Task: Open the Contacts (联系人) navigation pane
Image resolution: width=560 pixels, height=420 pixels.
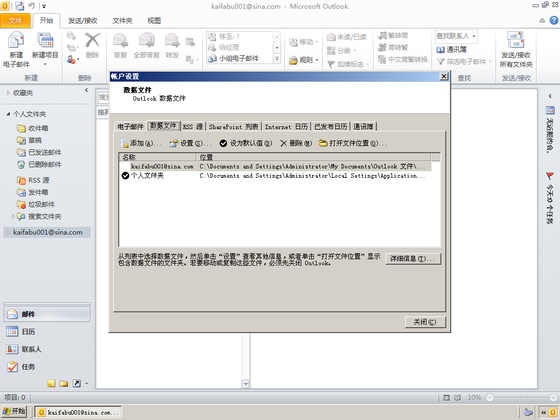Action: [47, 349]
